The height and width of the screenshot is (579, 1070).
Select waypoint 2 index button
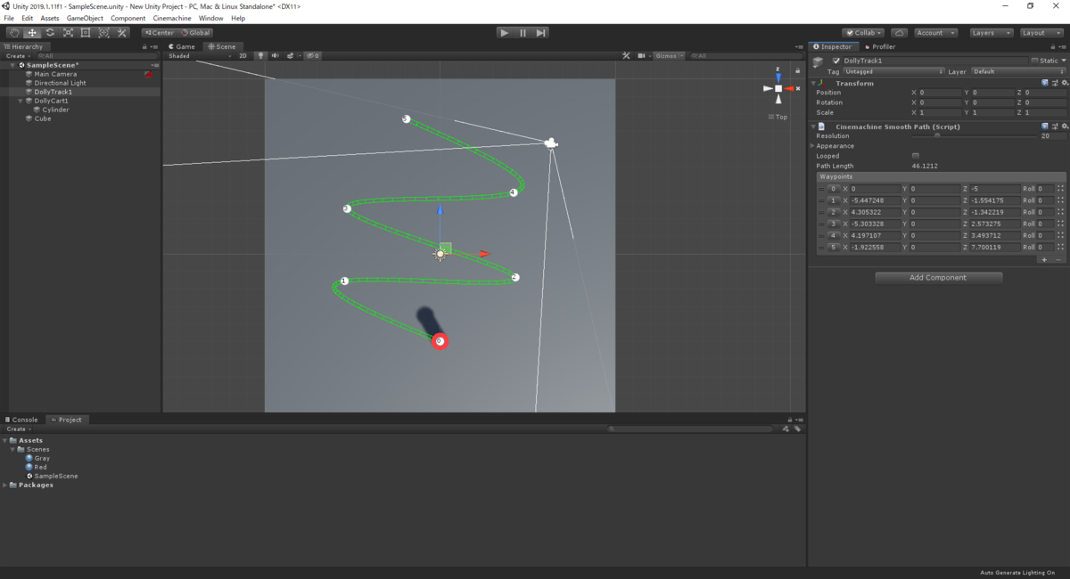(834, 212)
